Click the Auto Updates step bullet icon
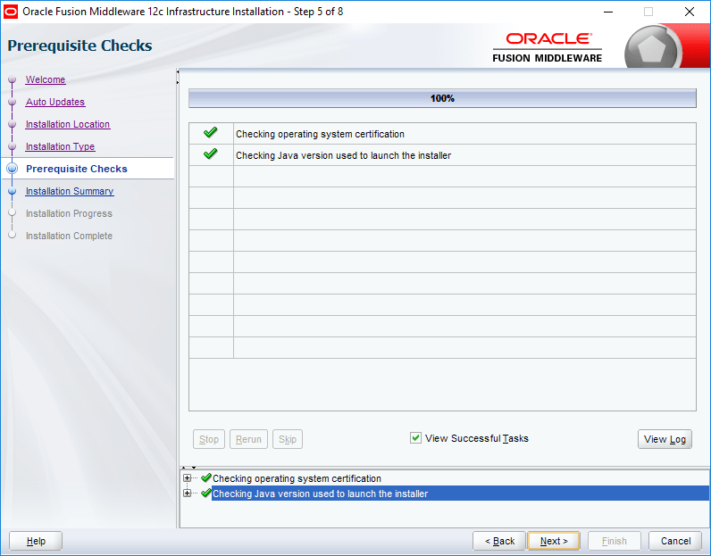The height and width of the screenshot is (556, 711). [x=13, y=102]
